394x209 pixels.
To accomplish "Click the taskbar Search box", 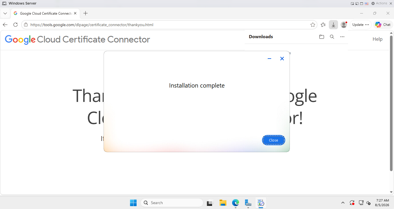I will pos(172,203).
